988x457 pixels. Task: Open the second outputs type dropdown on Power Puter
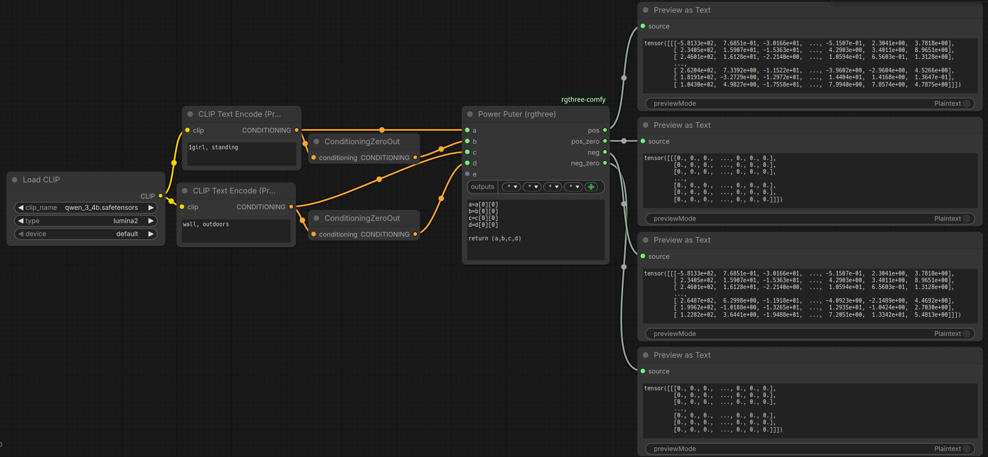click(x=532, y=187)
